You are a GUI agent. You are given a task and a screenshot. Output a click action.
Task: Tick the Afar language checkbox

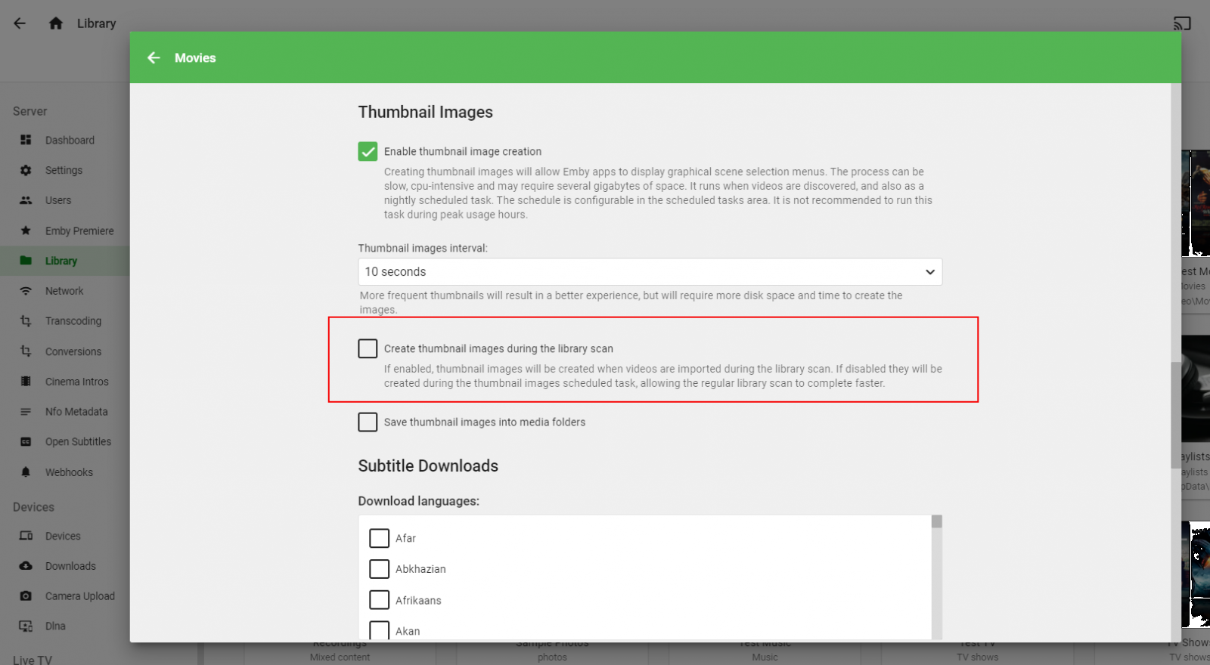pos(379,538)
